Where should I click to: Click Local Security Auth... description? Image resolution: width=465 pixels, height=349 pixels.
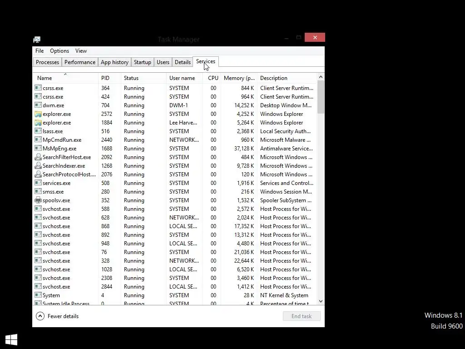(x=285, y=131)
